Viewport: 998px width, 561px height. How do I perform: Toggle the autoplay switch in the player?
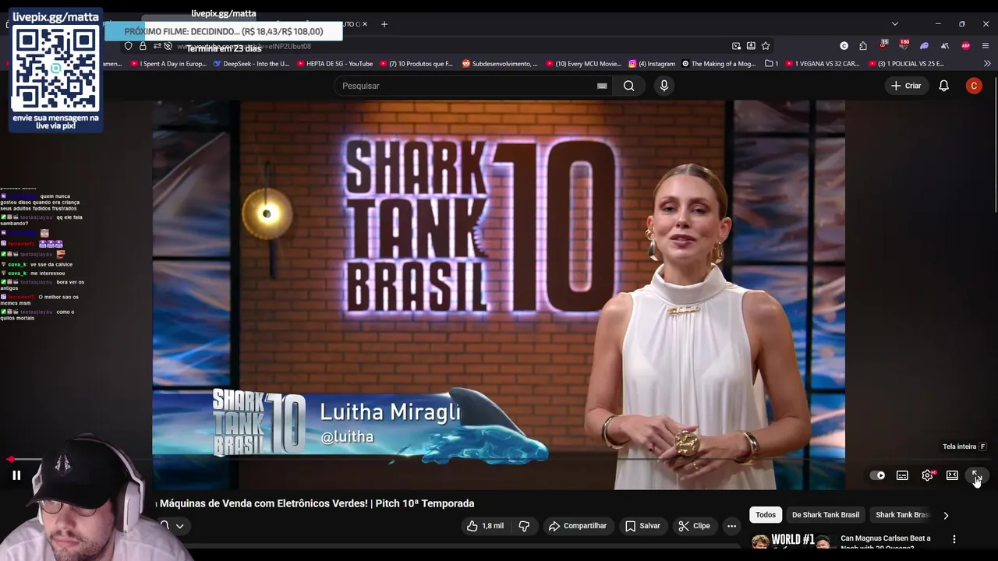point(877,475)
